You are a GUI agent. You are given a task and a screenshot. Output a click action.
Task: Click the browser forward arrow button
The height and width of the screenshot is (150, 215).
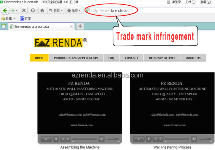13,10
